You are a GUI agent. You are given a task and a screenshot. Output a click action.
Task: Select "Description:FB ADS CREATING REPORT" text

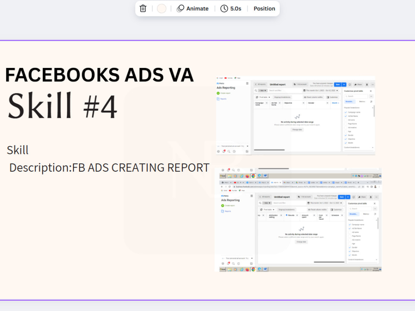click(x=109, y=168)
